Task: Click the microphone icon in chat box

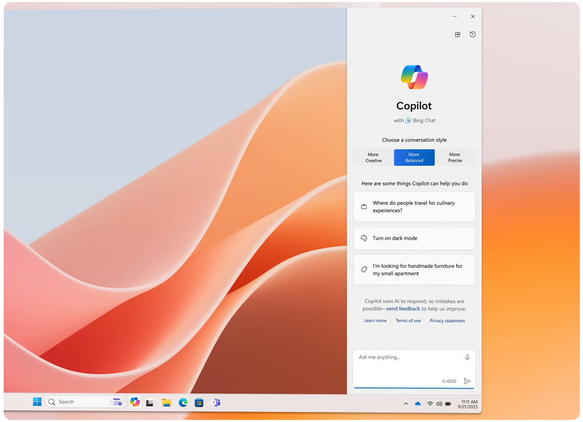Action: click(x=467, y=357)
